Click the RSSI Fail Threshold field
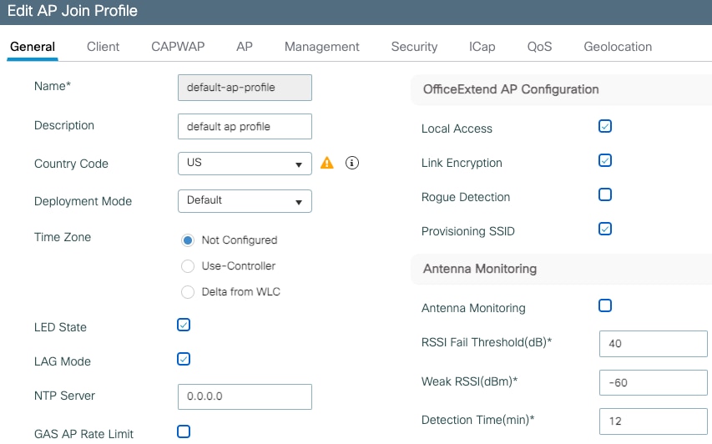 [654, 343]
